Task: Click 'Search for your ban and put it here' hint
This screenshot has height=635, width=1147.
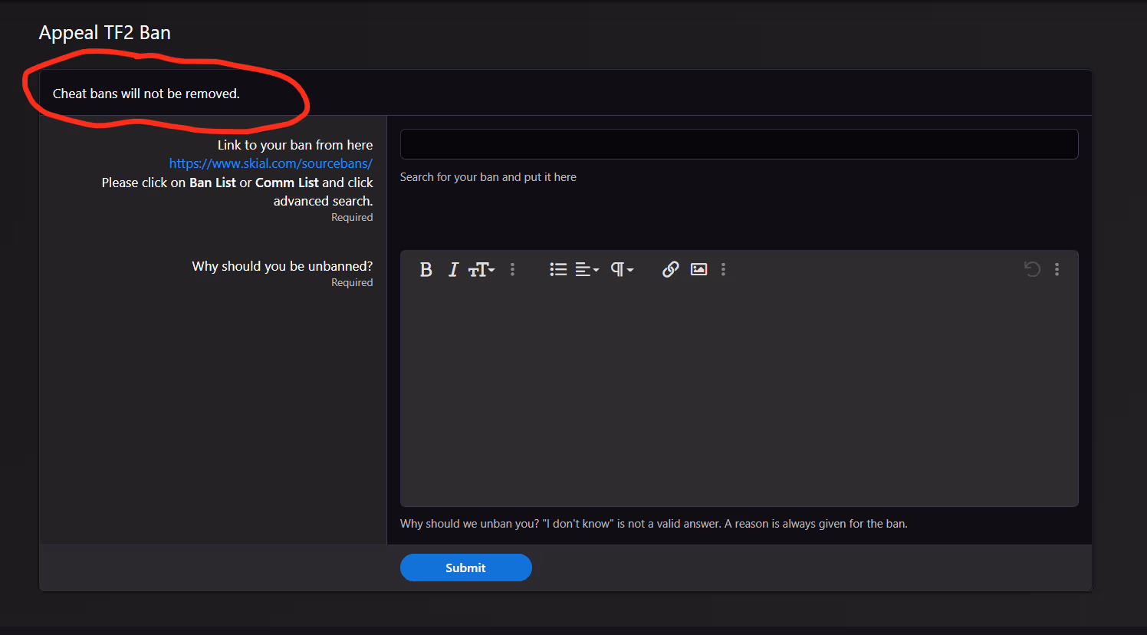Action: (488, 177)
